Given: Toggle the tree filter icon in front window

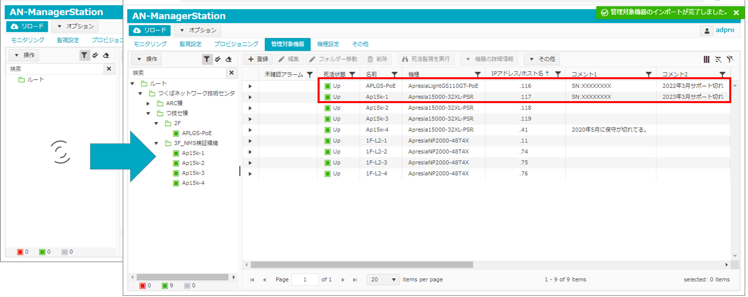Looking at the screenshot, I should [206, 59].
